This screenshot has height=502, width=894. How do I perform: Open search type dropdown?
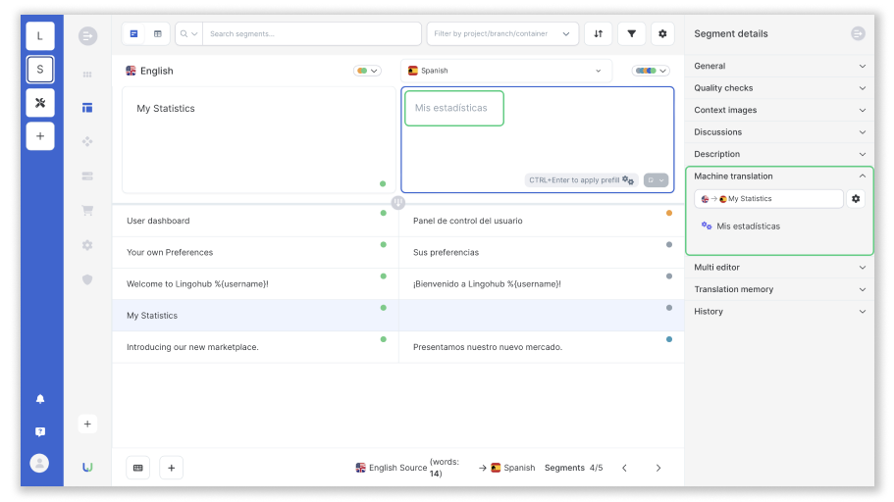(x=188, y=33)
